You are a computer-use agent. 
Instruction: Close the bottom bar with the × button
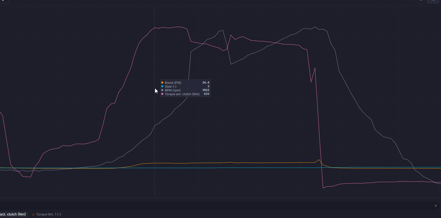tap(436, 206)
